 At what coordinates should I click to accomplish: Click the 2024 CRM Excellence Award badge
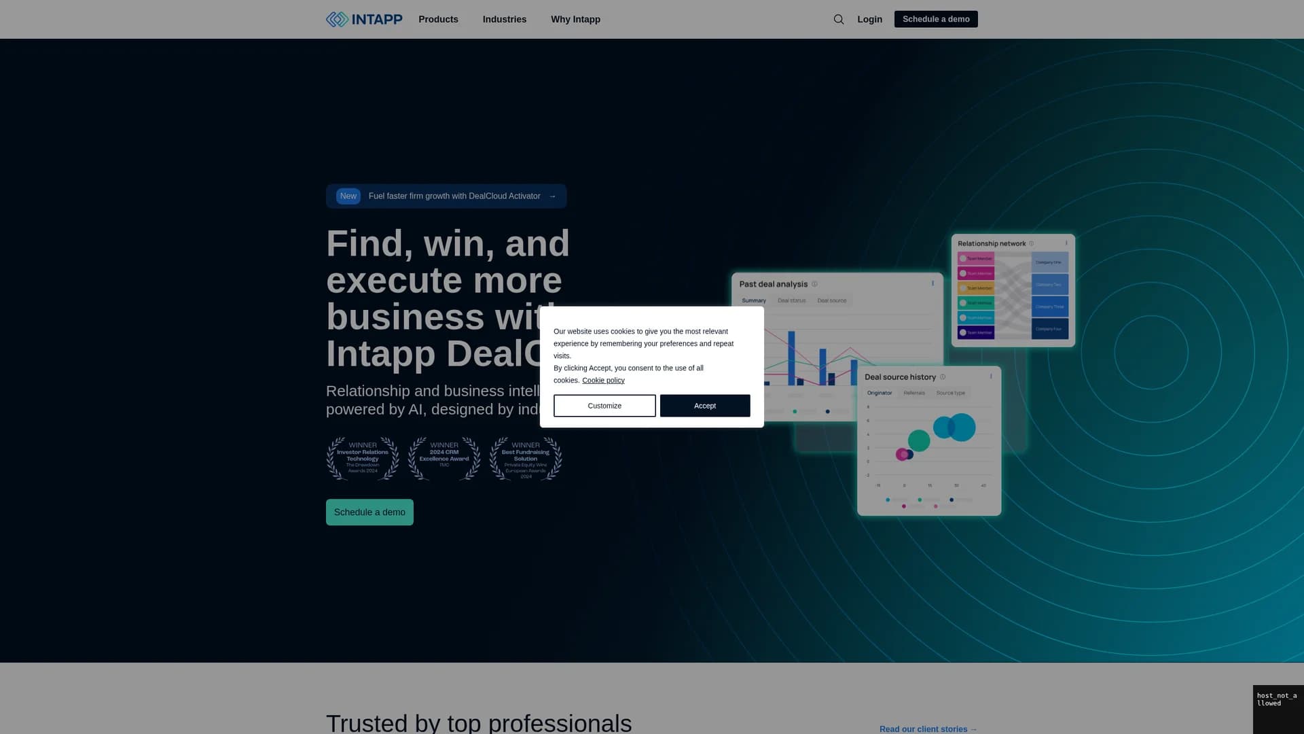444,459
